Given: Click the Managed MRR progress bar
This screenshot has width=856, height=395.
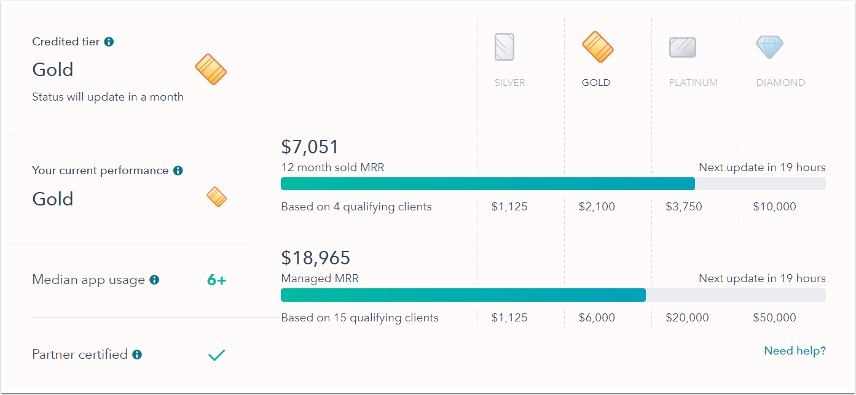Looking at the screenshot, I should pyautogui.click(x=553, y=295).
